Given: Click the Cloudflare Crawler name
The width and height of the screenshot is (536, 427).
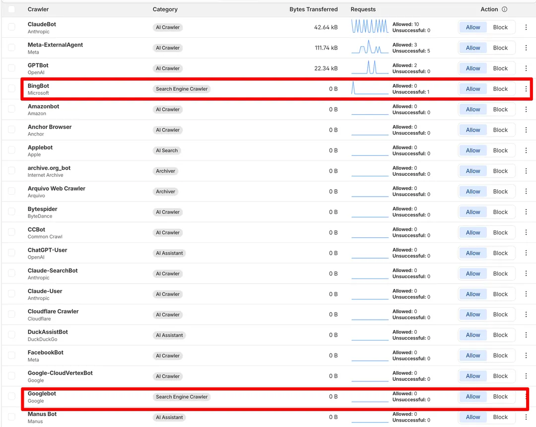Looking at the screenshot, I should tap(53, 311).
